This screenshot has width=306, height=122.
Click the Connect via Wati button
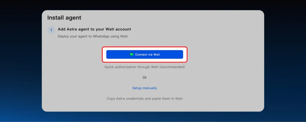click(145, 54)
